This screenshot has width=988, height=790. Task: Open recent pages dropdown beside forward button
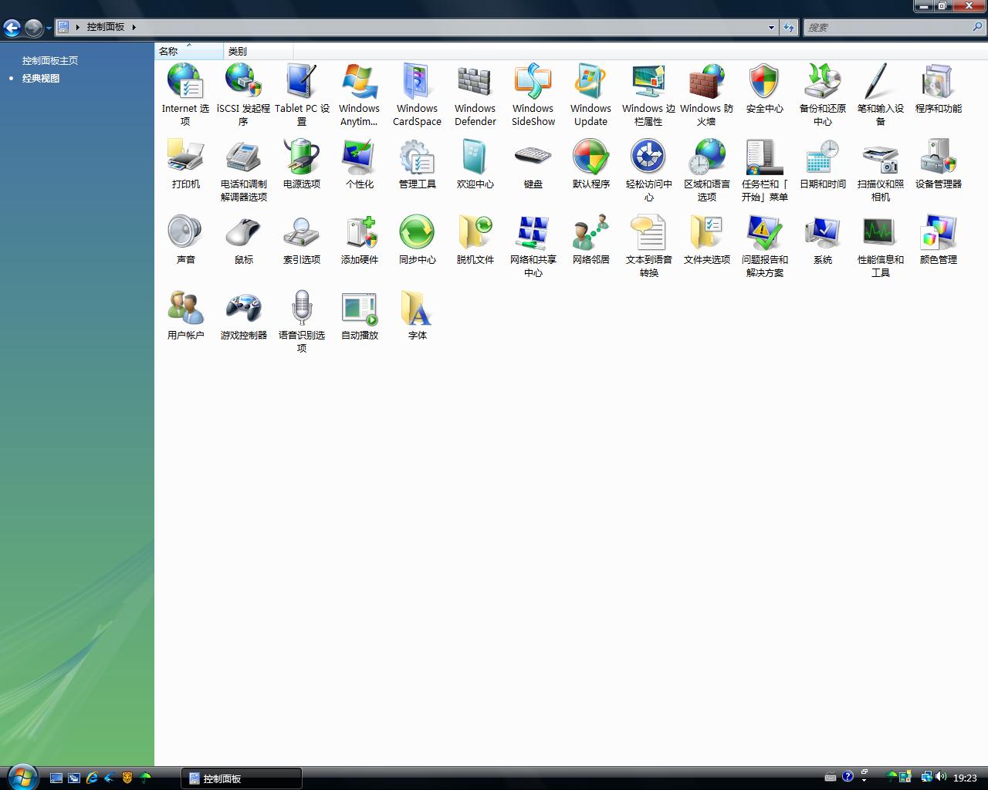tap(49, 29)
